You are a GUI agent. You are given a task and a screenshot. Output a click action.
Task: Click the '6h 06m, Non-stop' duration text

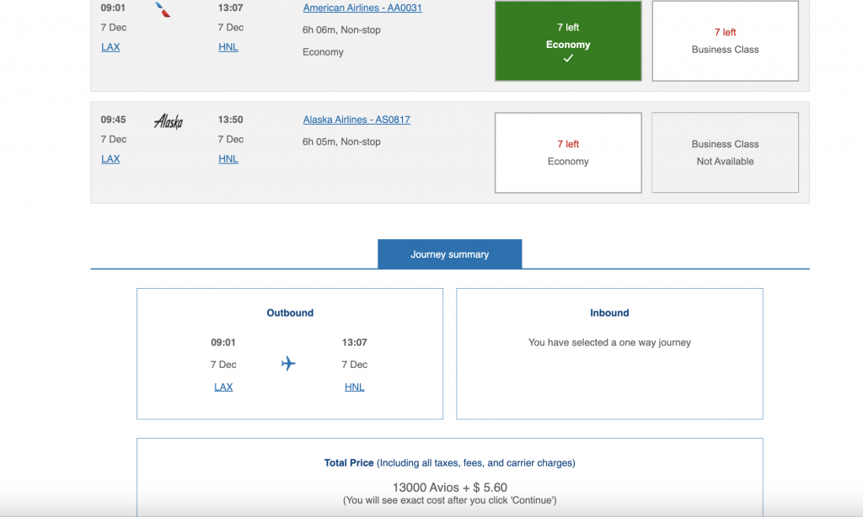pyautogui.click(x=341, y=30)
